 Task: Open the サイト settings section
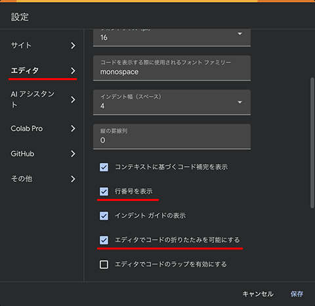tap(43, 45)
